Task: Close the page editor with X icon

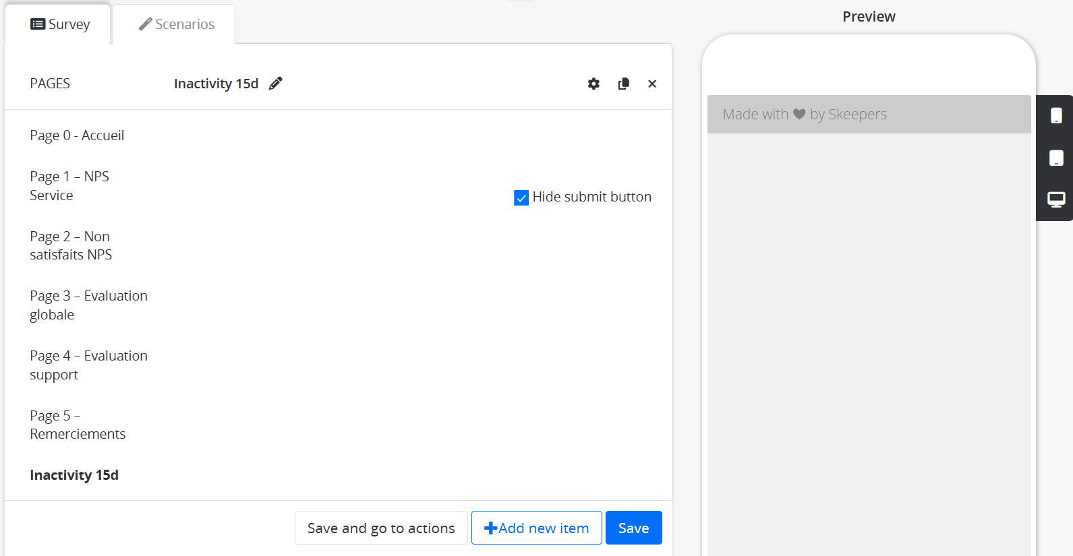Action: (x=652, y=84)
